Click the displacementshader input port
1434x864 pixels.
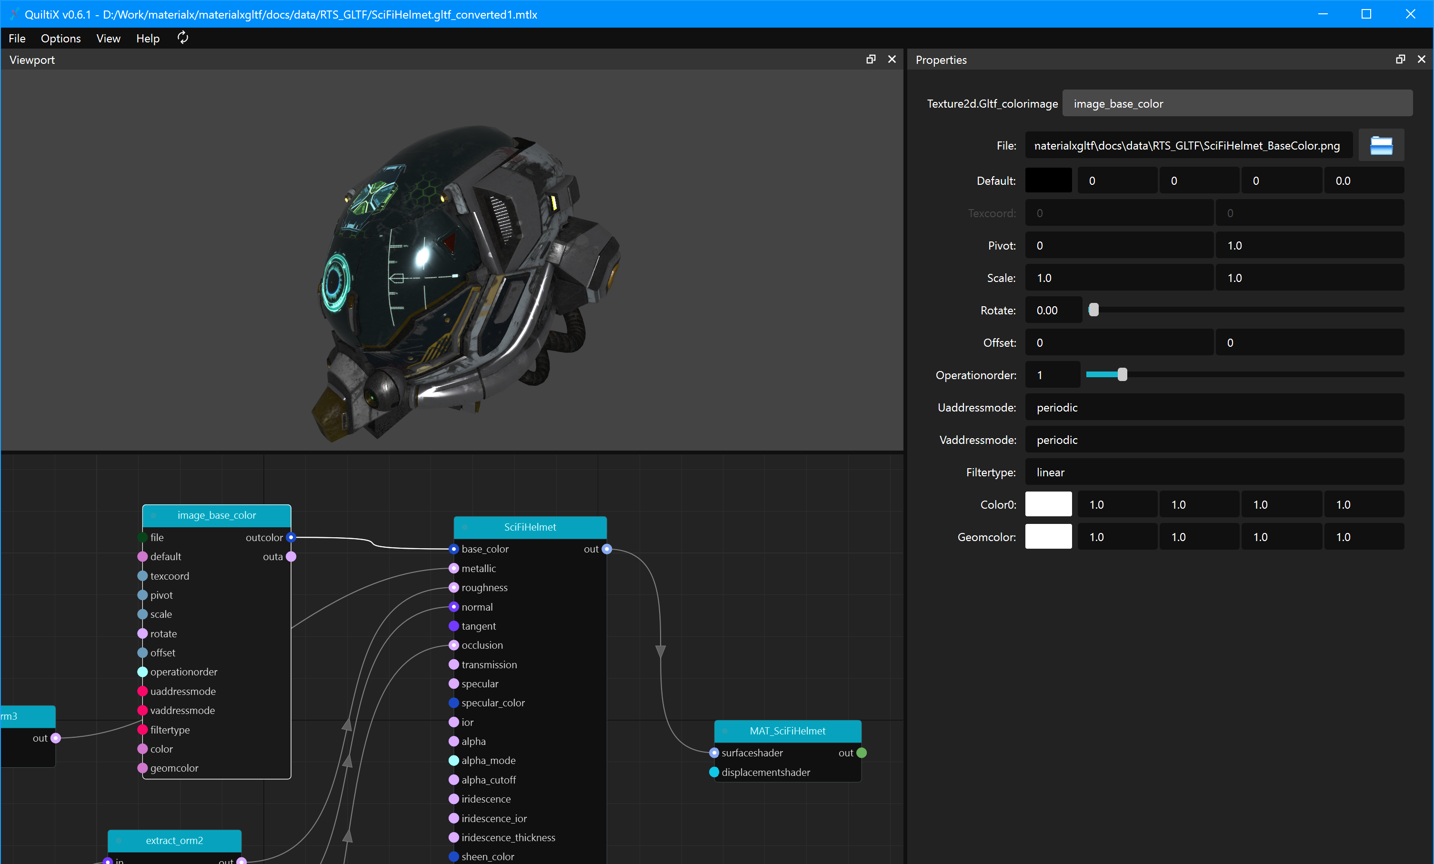point(714,772)
